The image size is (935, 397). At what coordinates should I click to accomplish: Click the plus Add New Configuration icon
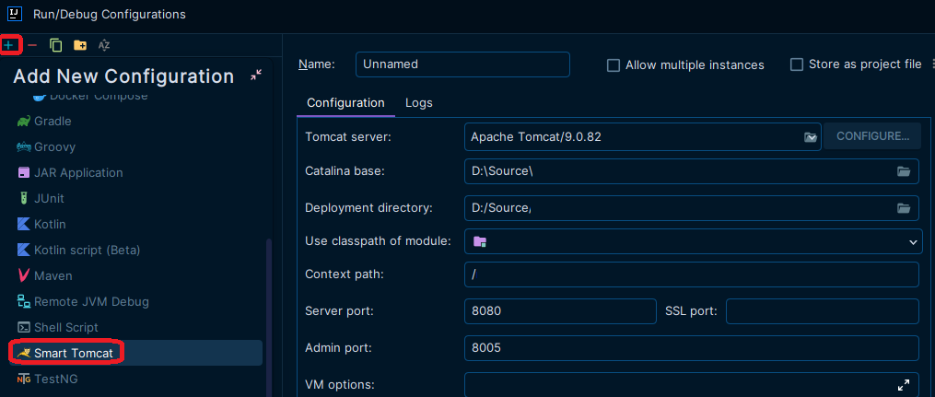8,45
